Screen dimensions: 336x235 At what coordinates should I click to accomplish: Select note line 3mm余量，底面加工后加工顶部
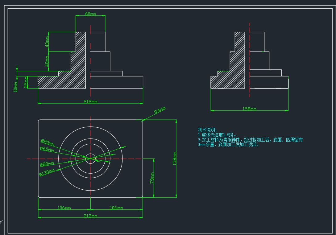[x=228, y=144]
